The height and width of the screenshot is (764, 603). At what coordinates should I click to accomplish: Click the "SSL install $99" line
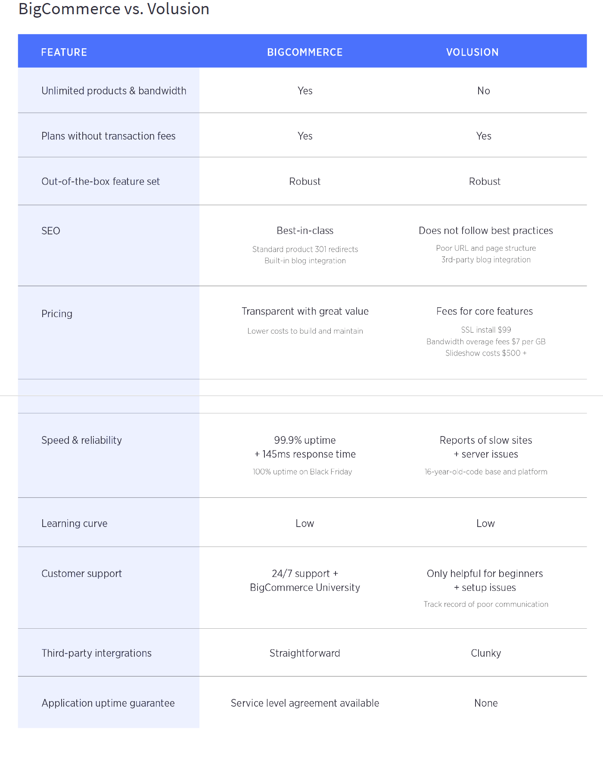point(486,330)
